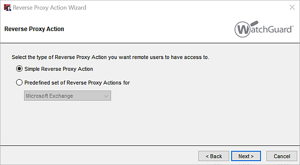Image resolution: width=300 pixels, height=165 pixels.
Task: Choose the Predefined set of Reverse Proxy Actions radio
Action: click(19, 82)
